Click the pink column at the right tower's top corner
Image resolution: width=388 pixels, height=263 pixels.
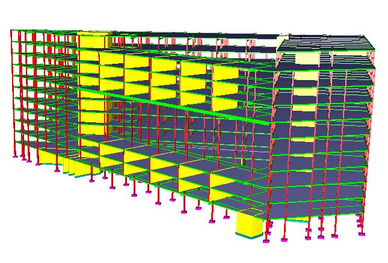372,58
